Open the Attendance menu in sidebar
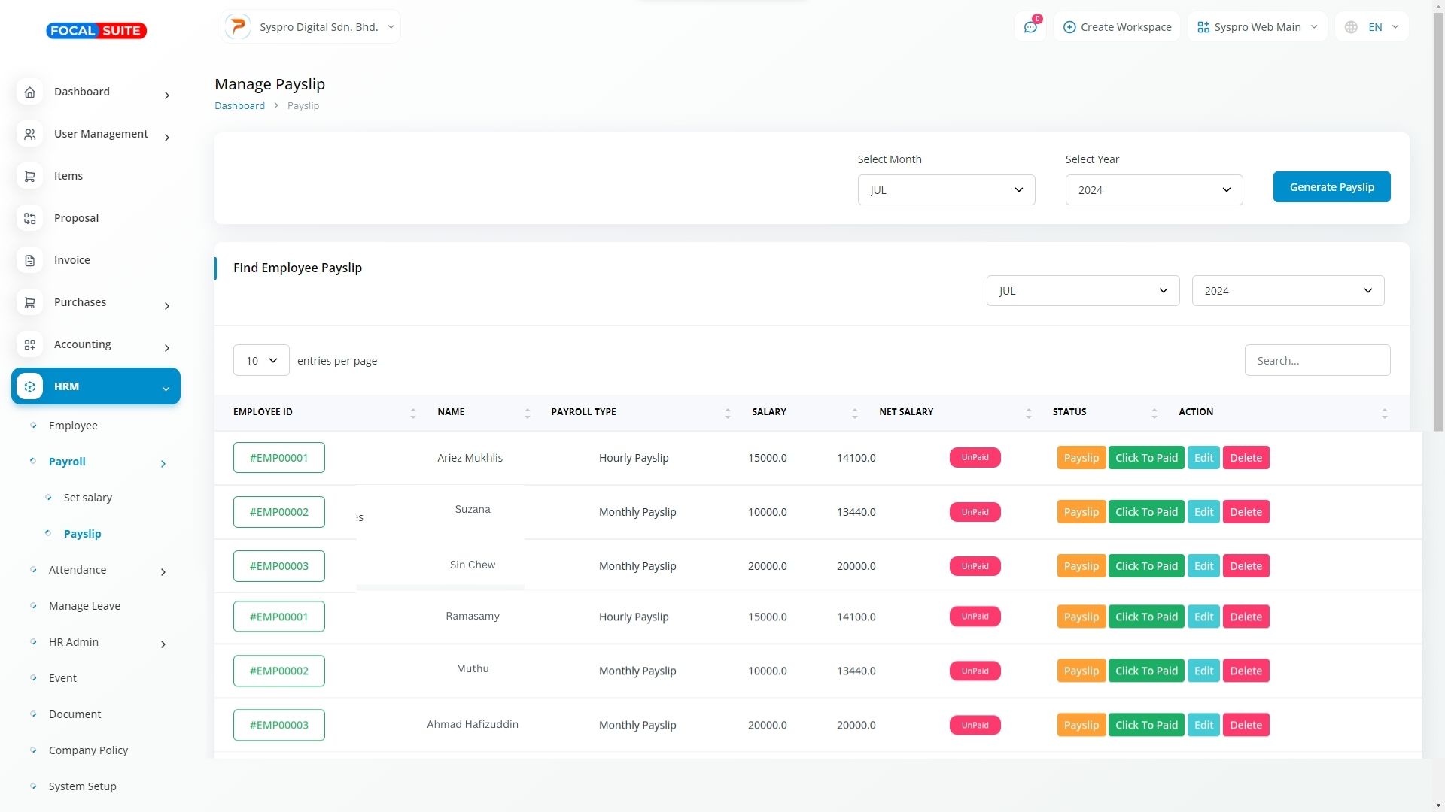The image size is (1445, 812). [78, 570]
